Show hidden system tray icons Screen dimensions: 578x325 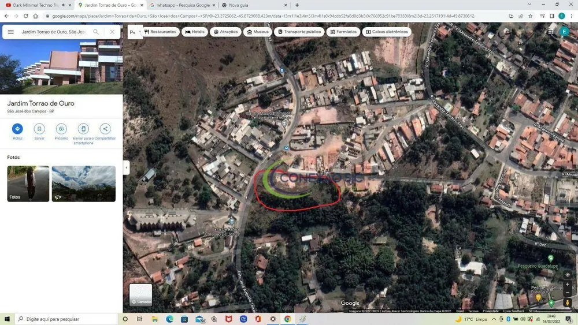pyautogui.click(x=494, y=319)
